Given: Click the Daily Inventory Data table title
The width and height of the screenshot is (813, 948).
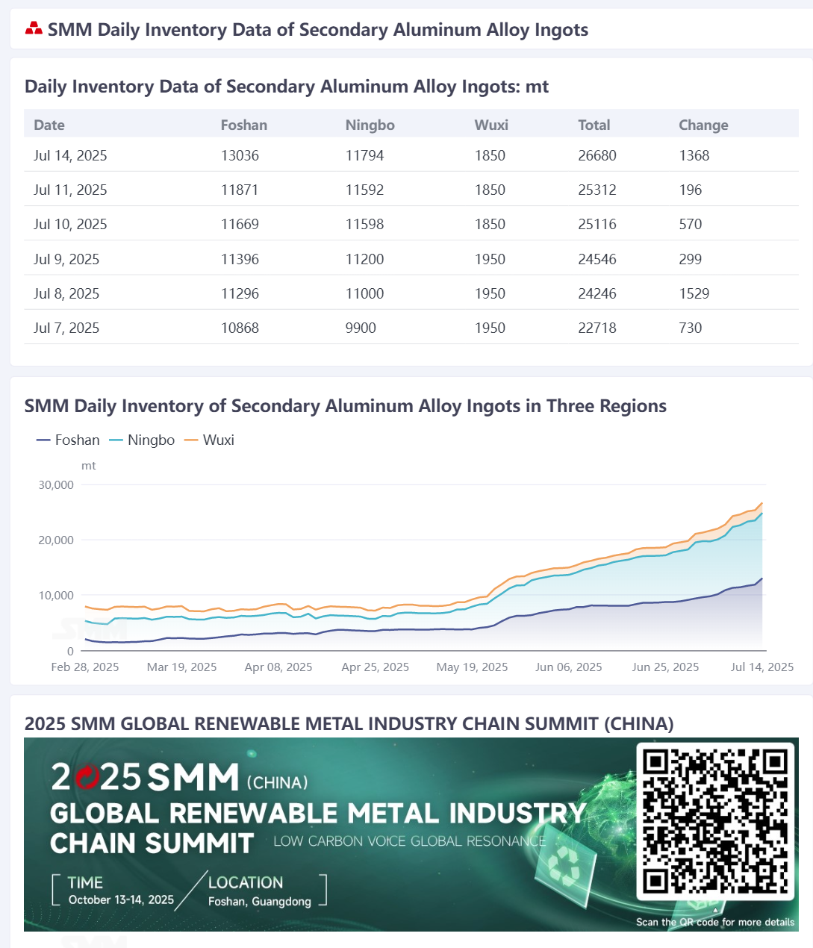Looking at the screenshot, I should tap(287, 86).
